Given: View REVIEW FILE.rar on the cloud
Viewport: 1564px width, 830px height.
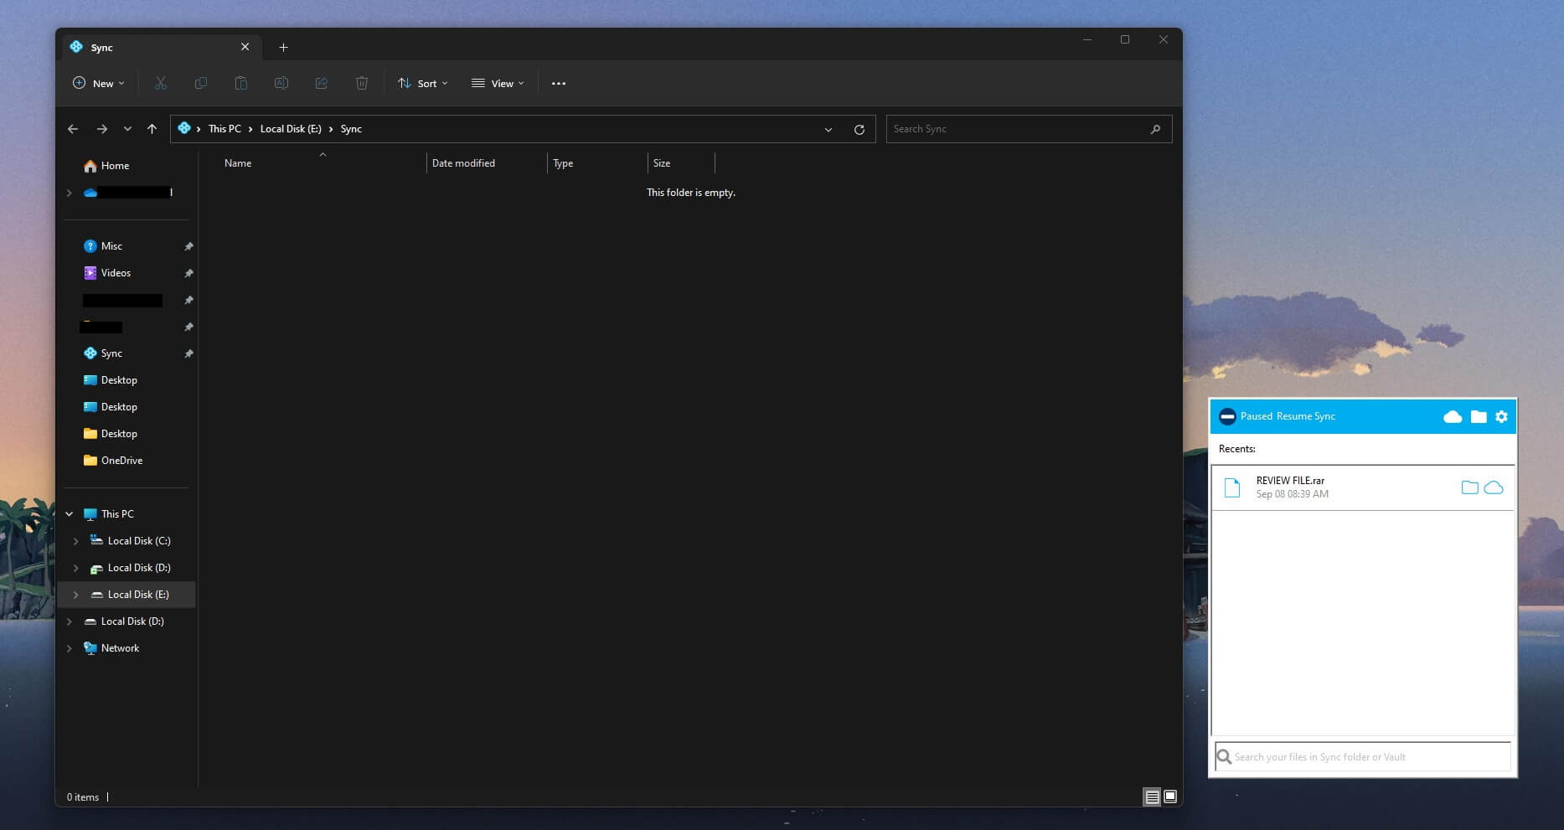Looking at the screenshot, I should tap(1494, 487).
